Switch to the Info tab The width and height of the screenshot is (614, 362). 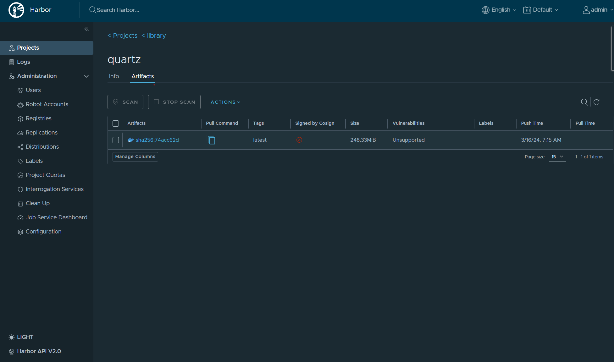pyautogui.click(x=114, y=76)
